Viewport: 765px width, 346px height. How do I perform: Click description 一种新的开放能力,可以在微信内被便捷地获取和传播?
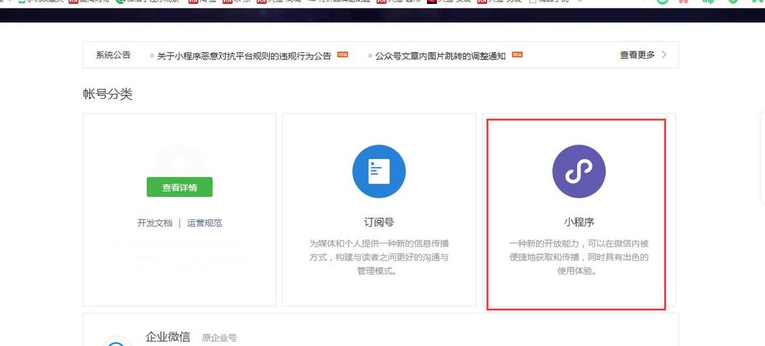coord(578,257)
